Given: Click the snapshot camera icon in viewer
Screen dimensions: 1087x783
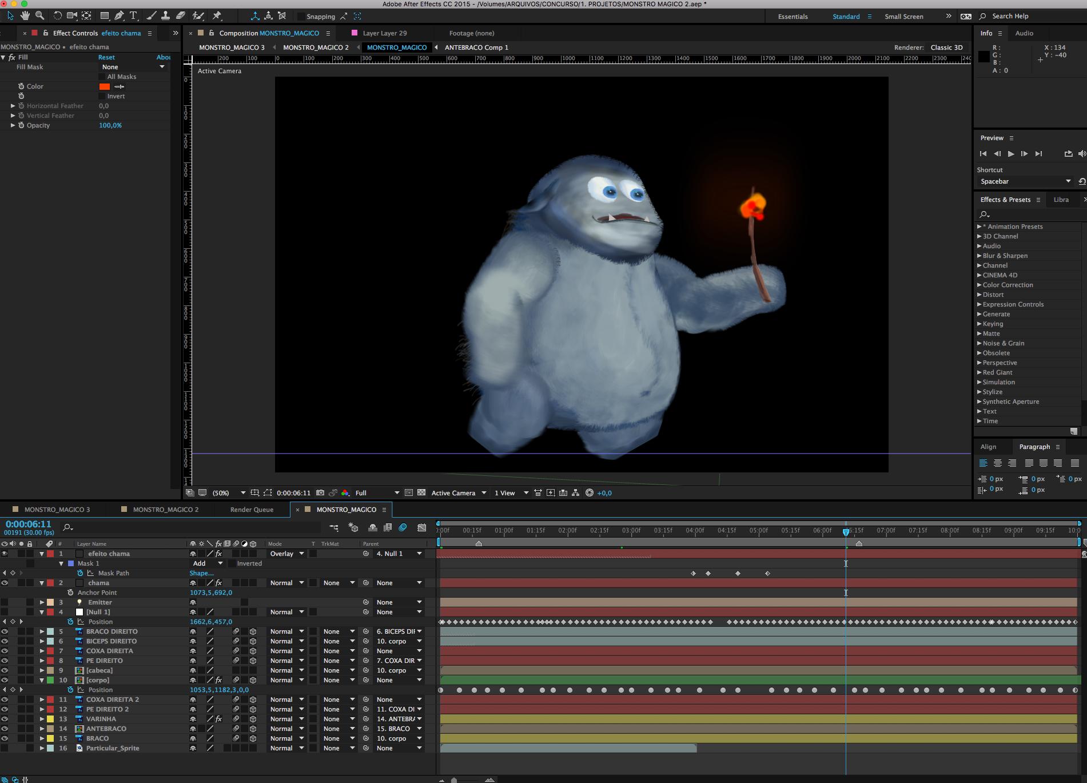Looking at the screenshot, I should (320, 493).
